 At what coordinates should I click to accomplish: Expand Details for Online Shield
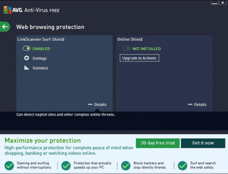click(x=197, y=104)
